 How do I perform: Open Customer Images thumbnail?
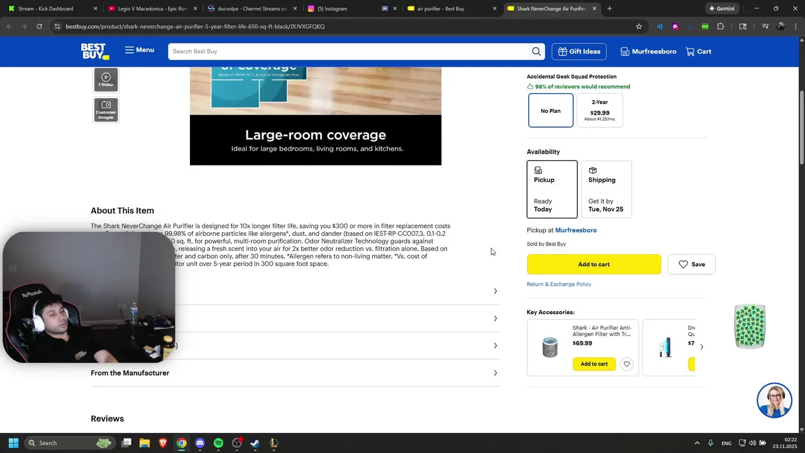(106, 110)
